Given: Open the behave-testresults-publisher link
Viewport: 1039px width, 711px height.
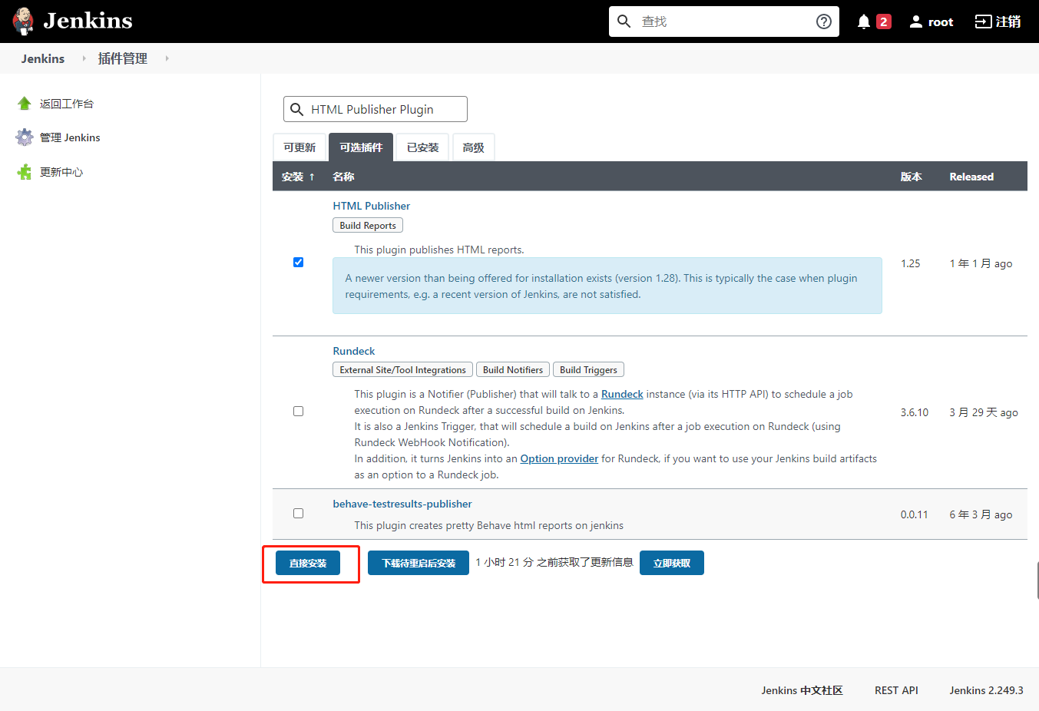Looking at the screenshot, I should click(x=402, y=504).
